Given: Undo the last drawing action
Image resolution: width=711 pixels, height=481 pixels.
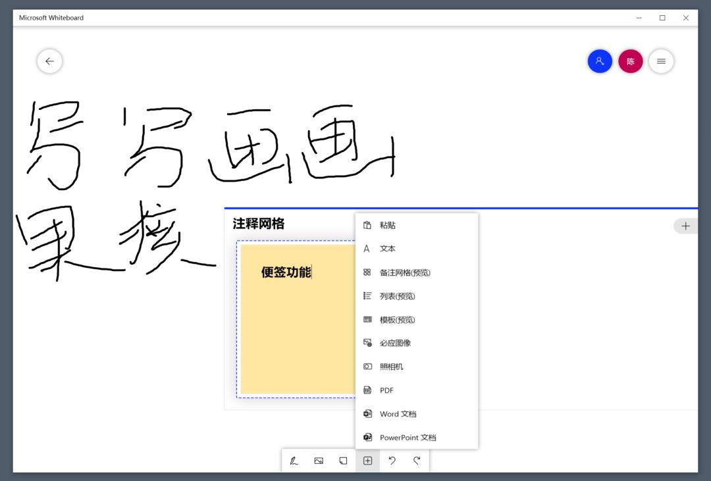Looking at the screenshot, I should pyautogui.click(x=392, y=461).
